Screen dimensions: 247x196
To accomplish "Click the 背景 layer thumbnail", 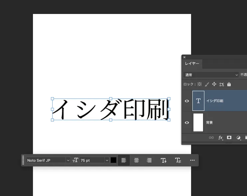I will click(x=198, y=122).
